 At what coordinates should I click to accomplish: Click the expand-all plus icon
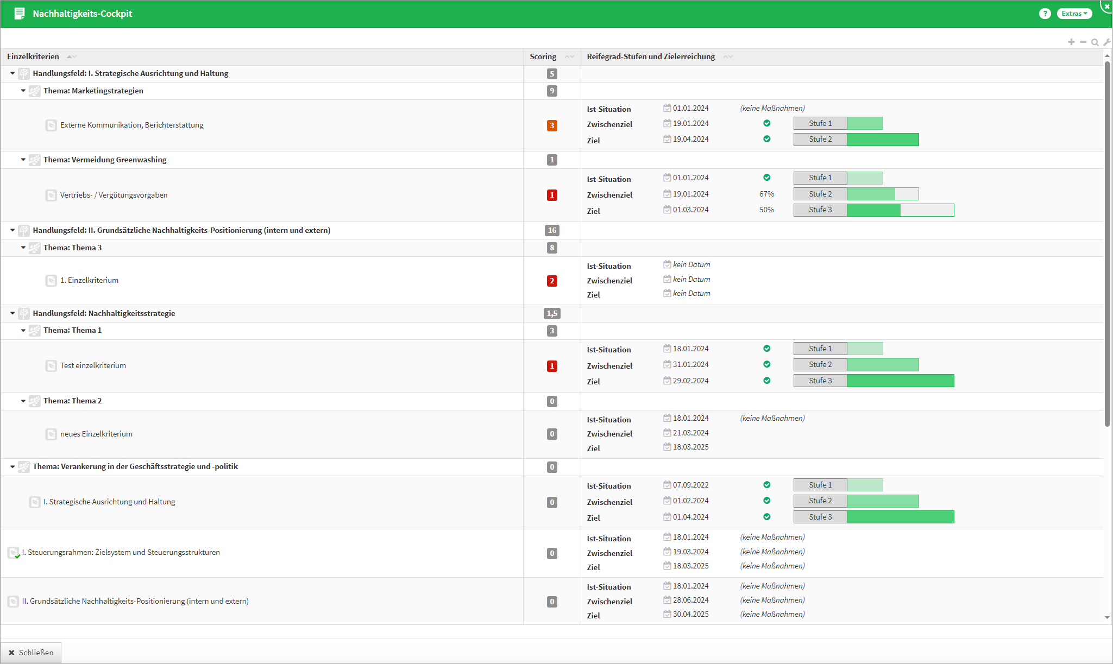click(x=1071, y=42)
